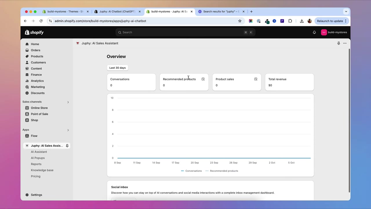Image resolution: width=371 pixels, height=209 pixels.
Task: Click the report icon on Recommended products card
Action: pyautogui.click(x=203, y=79)
